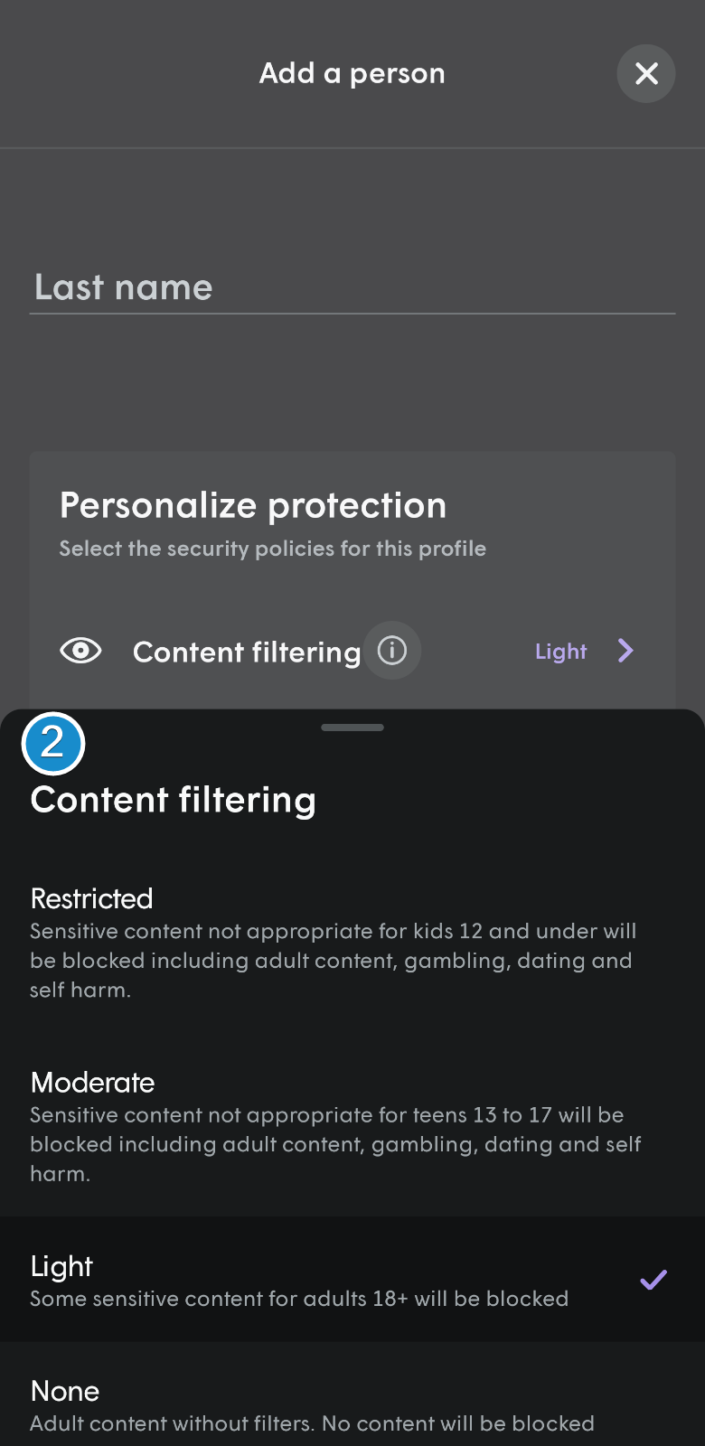The image size is (705, 1446).
Task: Pick None for content filtering
Action: [352, 1404]
